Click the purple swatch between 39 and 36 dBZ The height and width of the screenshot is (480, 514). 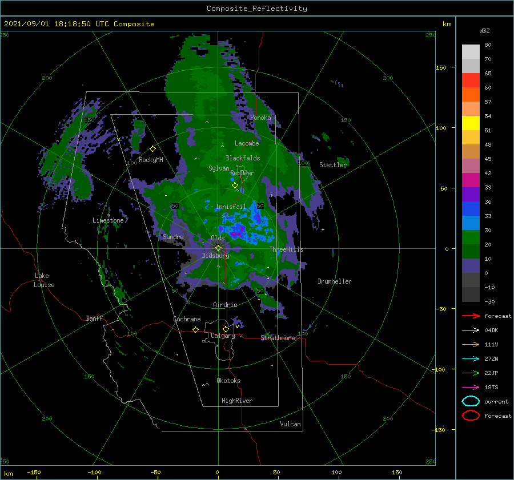471,195
